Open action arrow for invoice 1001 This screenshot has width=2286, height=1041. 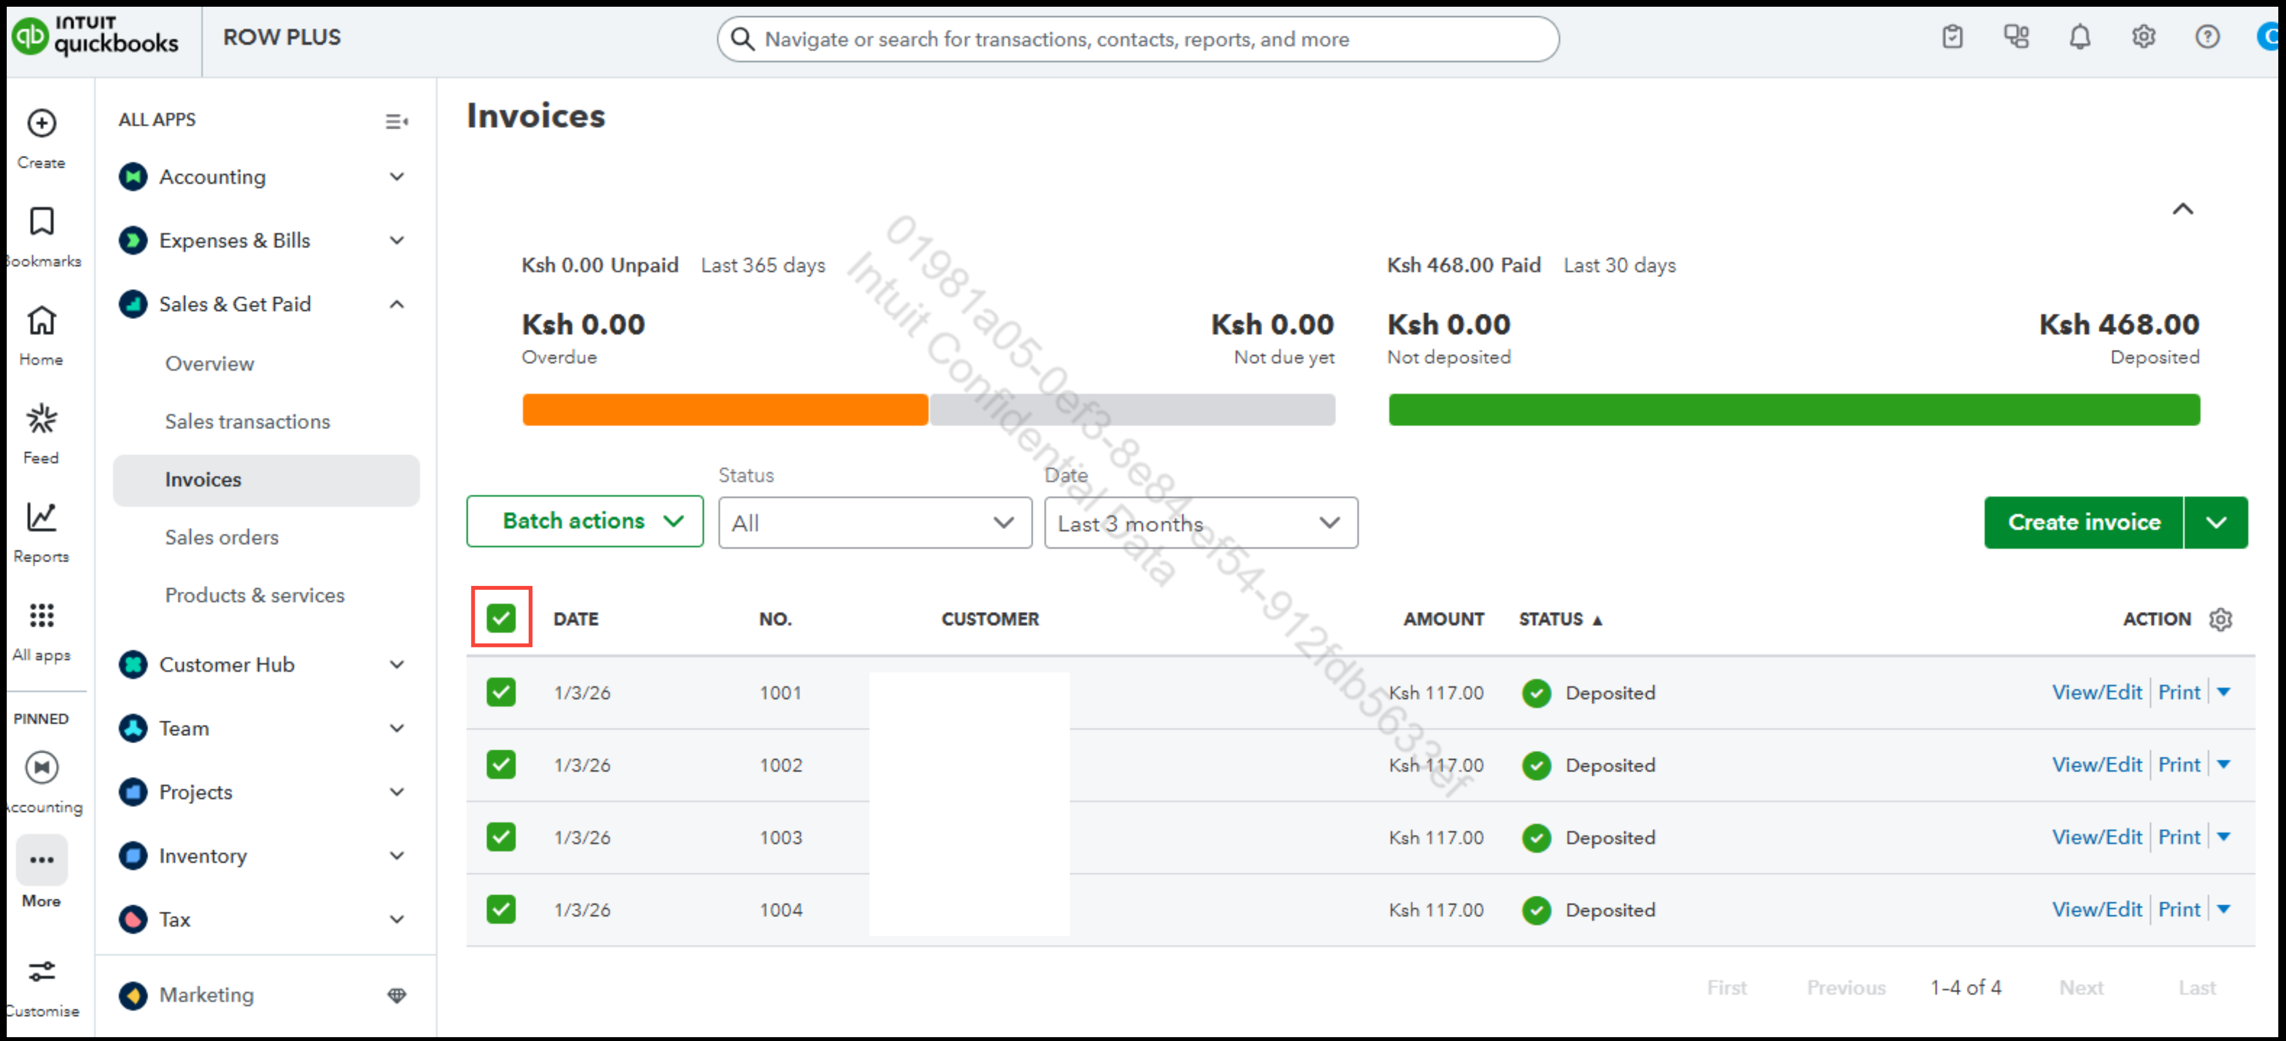pos(2223,692)
